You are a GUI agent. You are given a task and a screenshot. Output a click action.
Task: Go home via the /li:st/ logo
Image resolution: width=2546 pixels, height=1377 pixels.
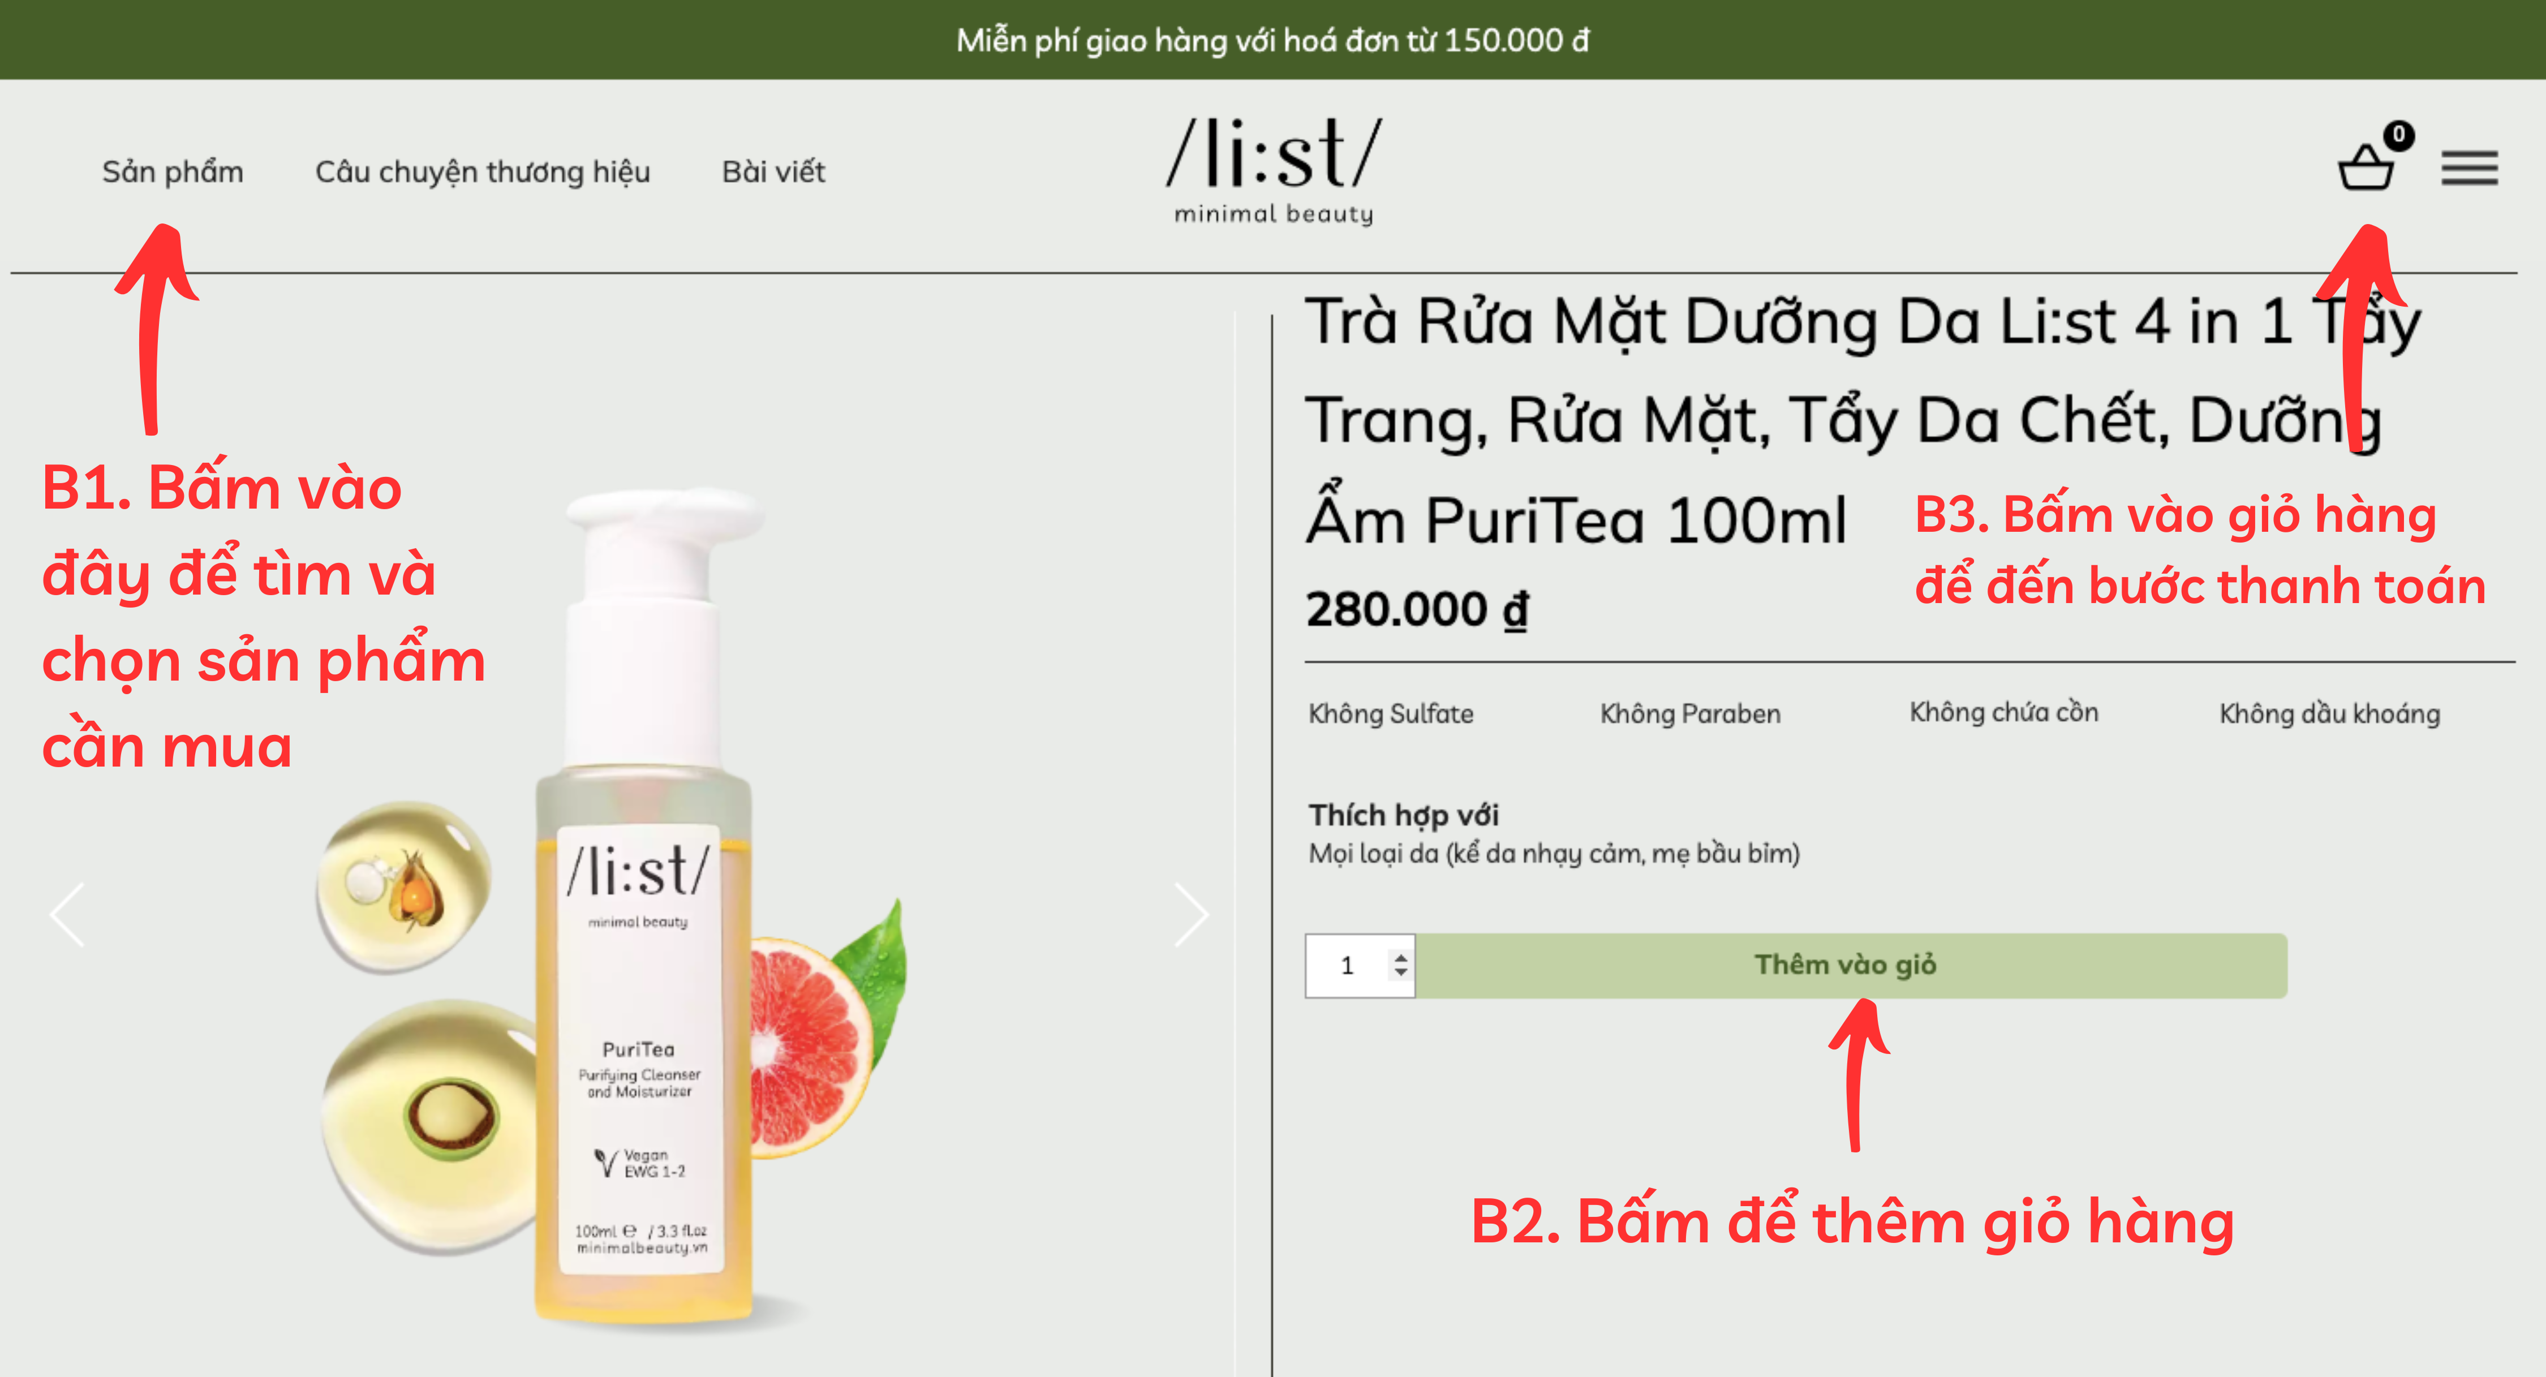point(1274,170)
